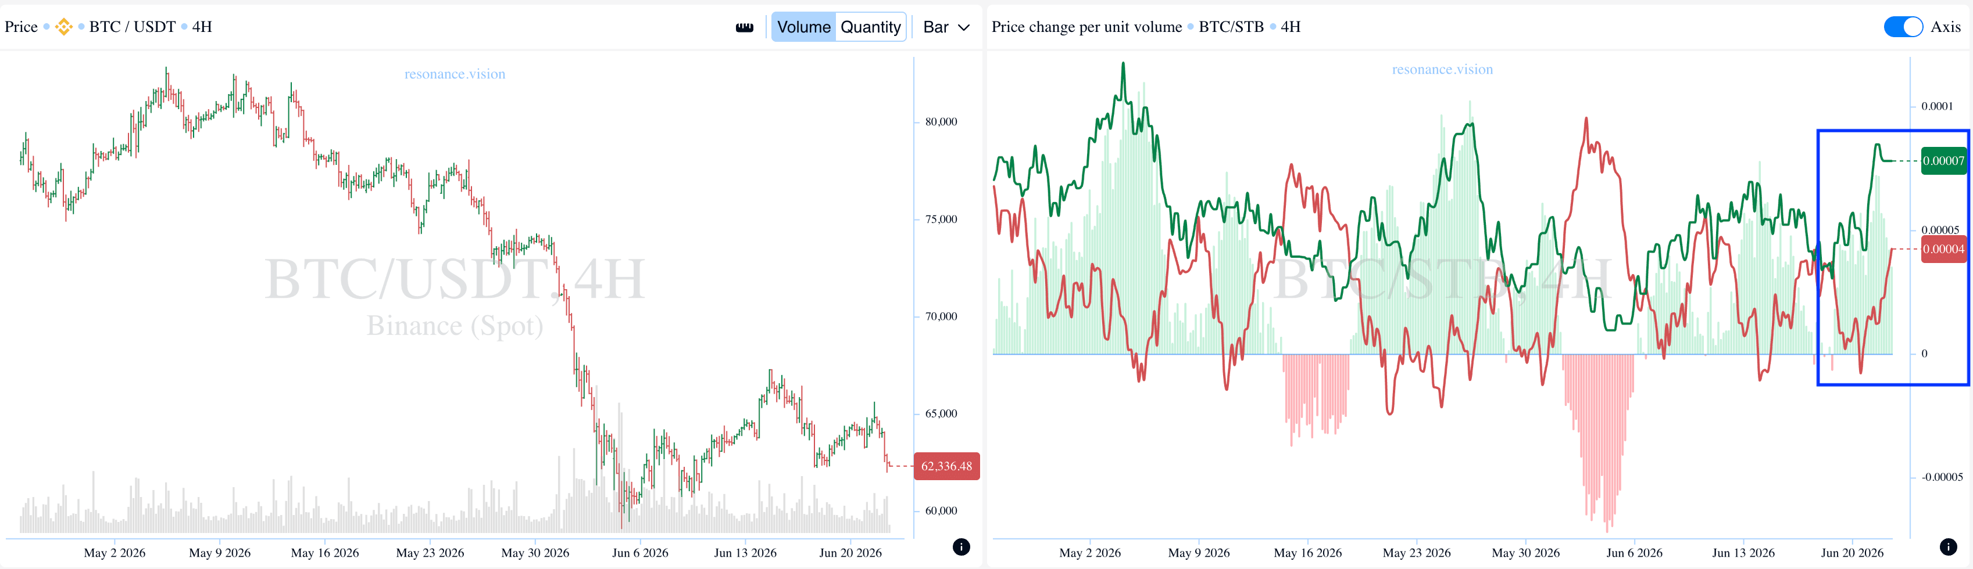
Task: Click the BTC/STB pair label
Action: (x=1231, y=27)
